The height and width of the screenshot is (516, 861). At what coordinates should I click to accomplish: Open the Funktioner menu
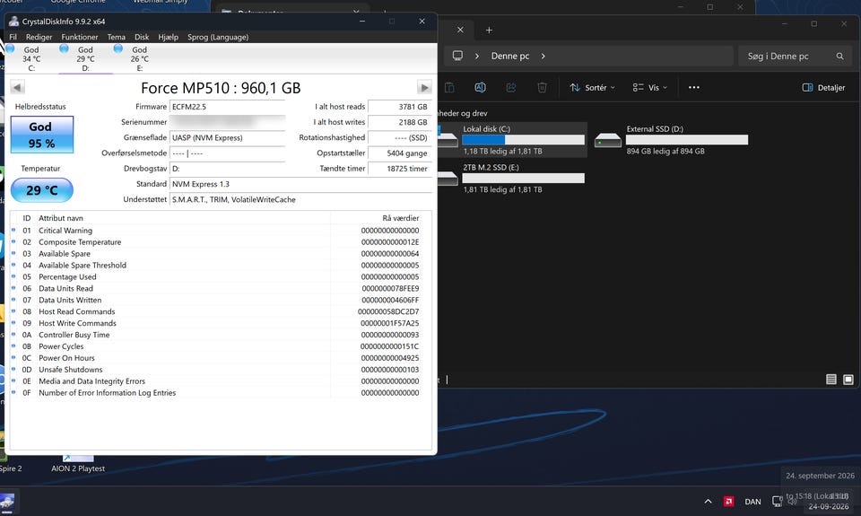click(x=80, y=37)
